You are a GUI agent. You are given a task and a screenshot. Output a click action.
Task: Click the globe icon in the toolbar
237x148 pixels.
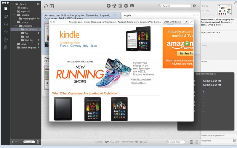pyautogui.click(x=114, y=6)
